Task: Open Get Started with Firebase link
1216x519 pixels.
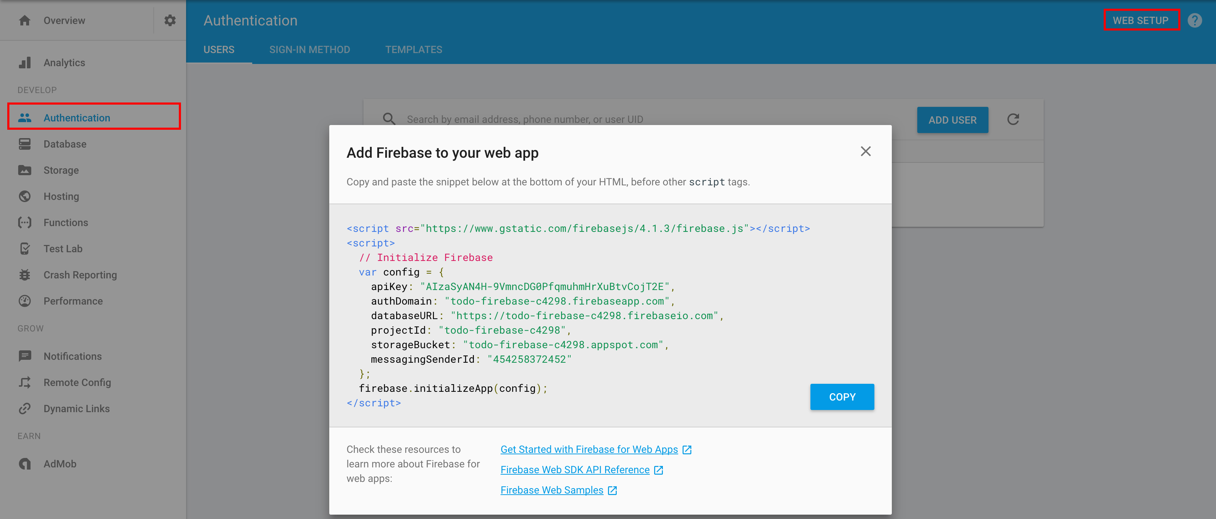Action: pos(589,448)
